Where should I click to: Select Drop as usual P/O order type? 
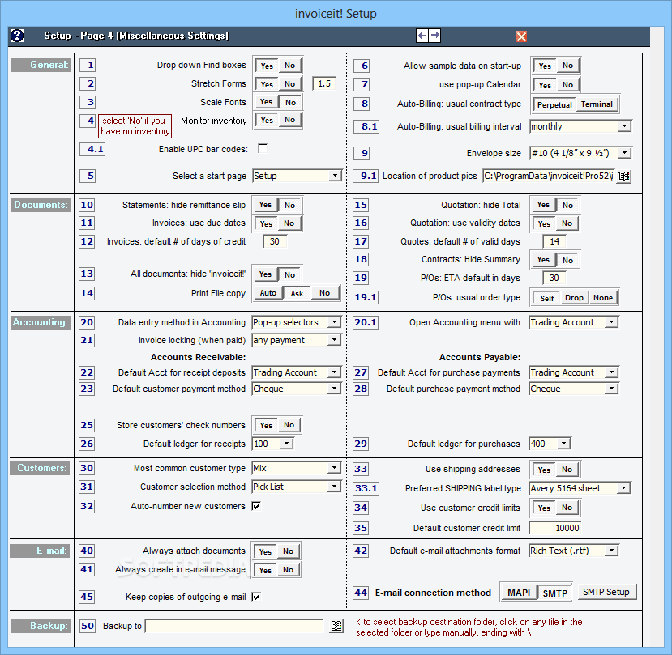(574, 297)
